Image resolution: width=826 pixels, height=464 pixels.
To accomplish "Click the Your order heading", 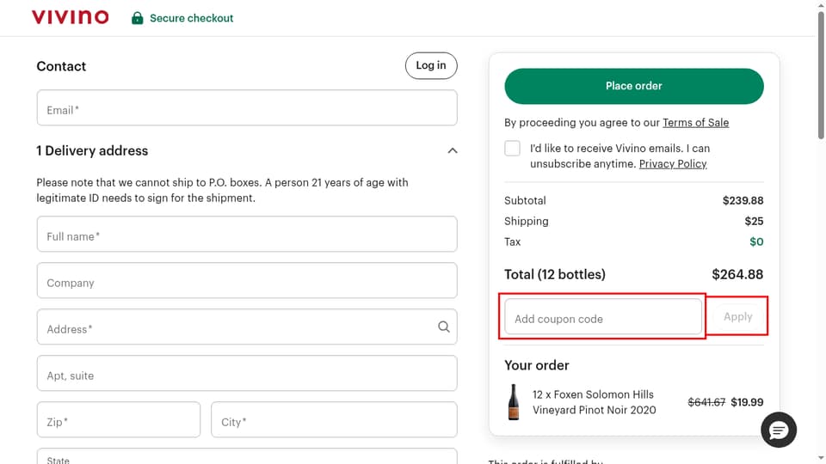I will pos(536,365).
